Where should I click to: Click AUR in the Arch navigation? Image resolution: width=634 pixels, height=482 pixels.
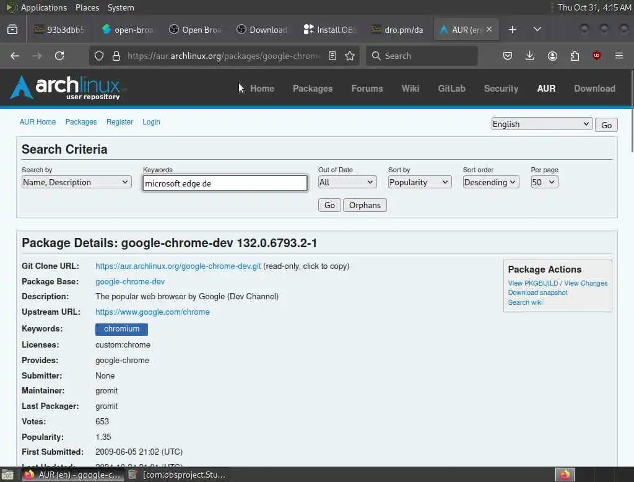click(x=546, y=88)
